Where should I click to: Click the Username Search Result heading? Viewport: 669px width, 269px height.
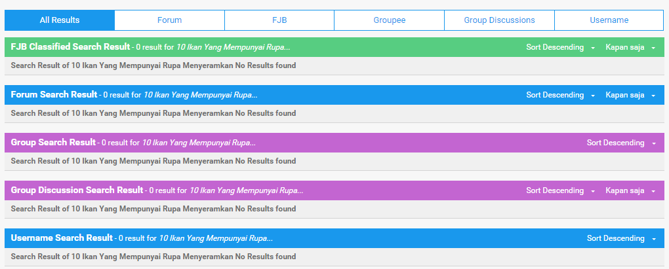(x=62, y=238)
